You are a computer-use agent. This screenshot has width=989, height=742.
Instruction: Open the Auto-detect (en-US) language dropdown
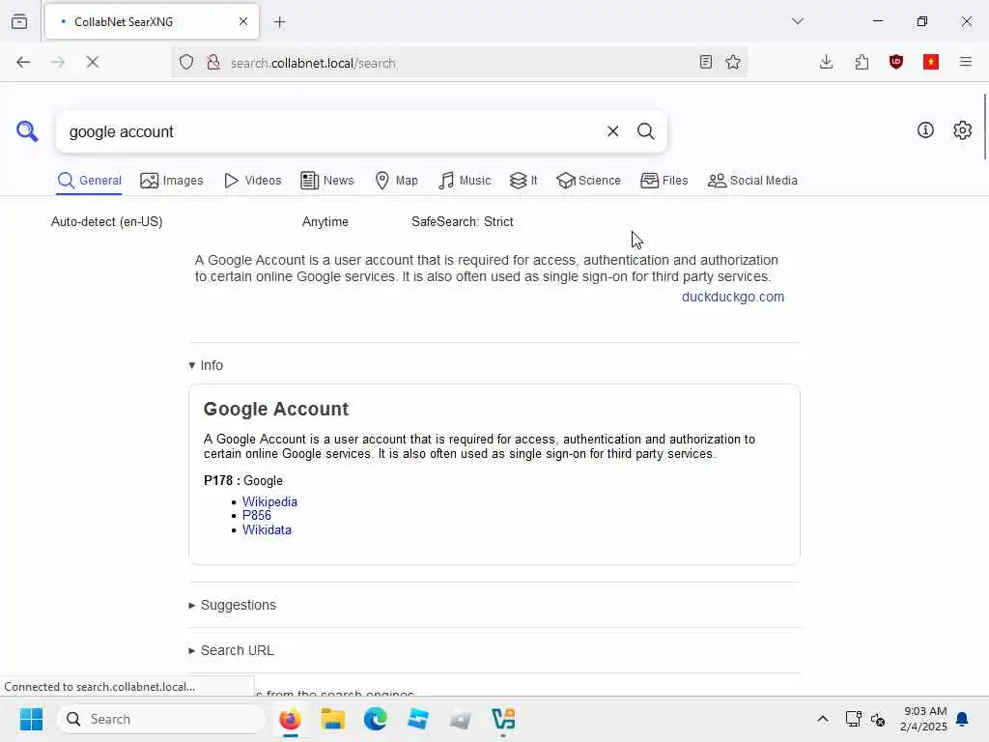click(x=106, y=221)
